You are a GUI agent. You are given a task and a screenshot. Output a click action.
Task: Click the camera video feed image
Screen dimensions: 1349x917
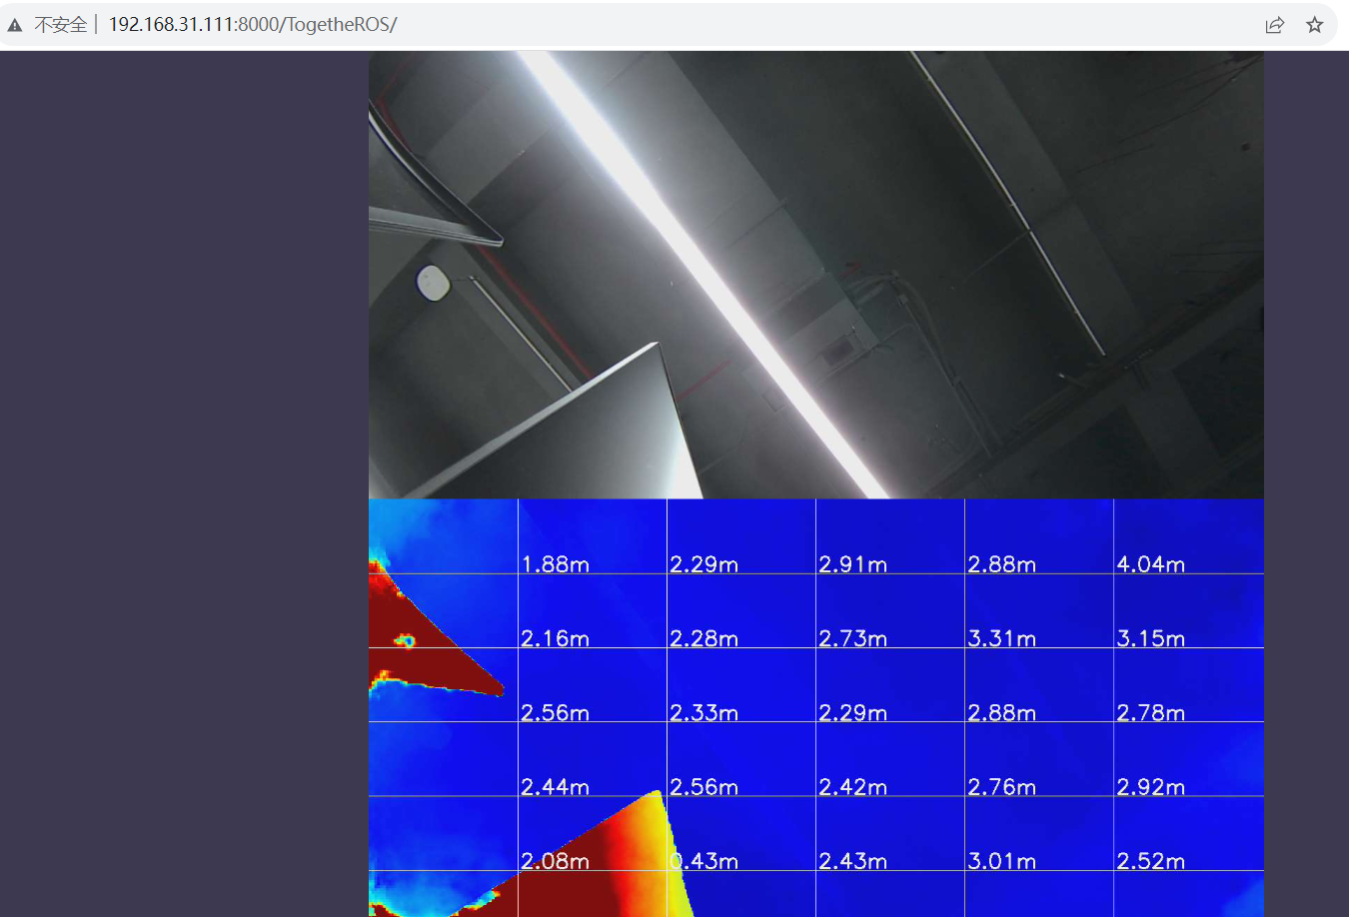click(x=816, y=275)
